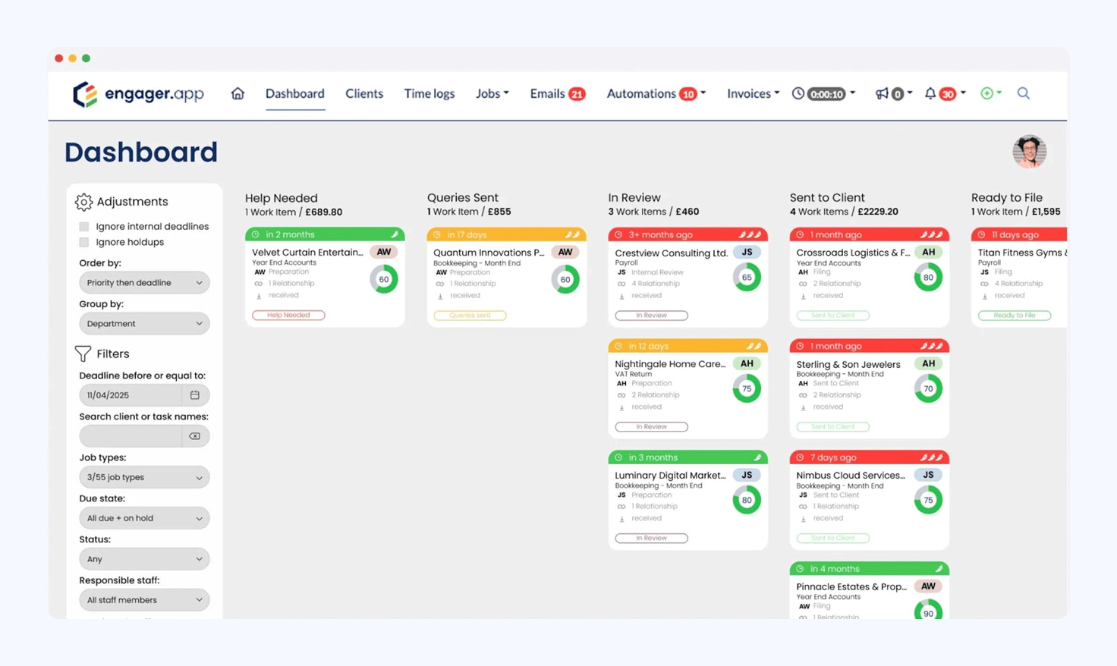The image size is (1117, 666).
Task: Click the deadline date input field
Action: 131,395
